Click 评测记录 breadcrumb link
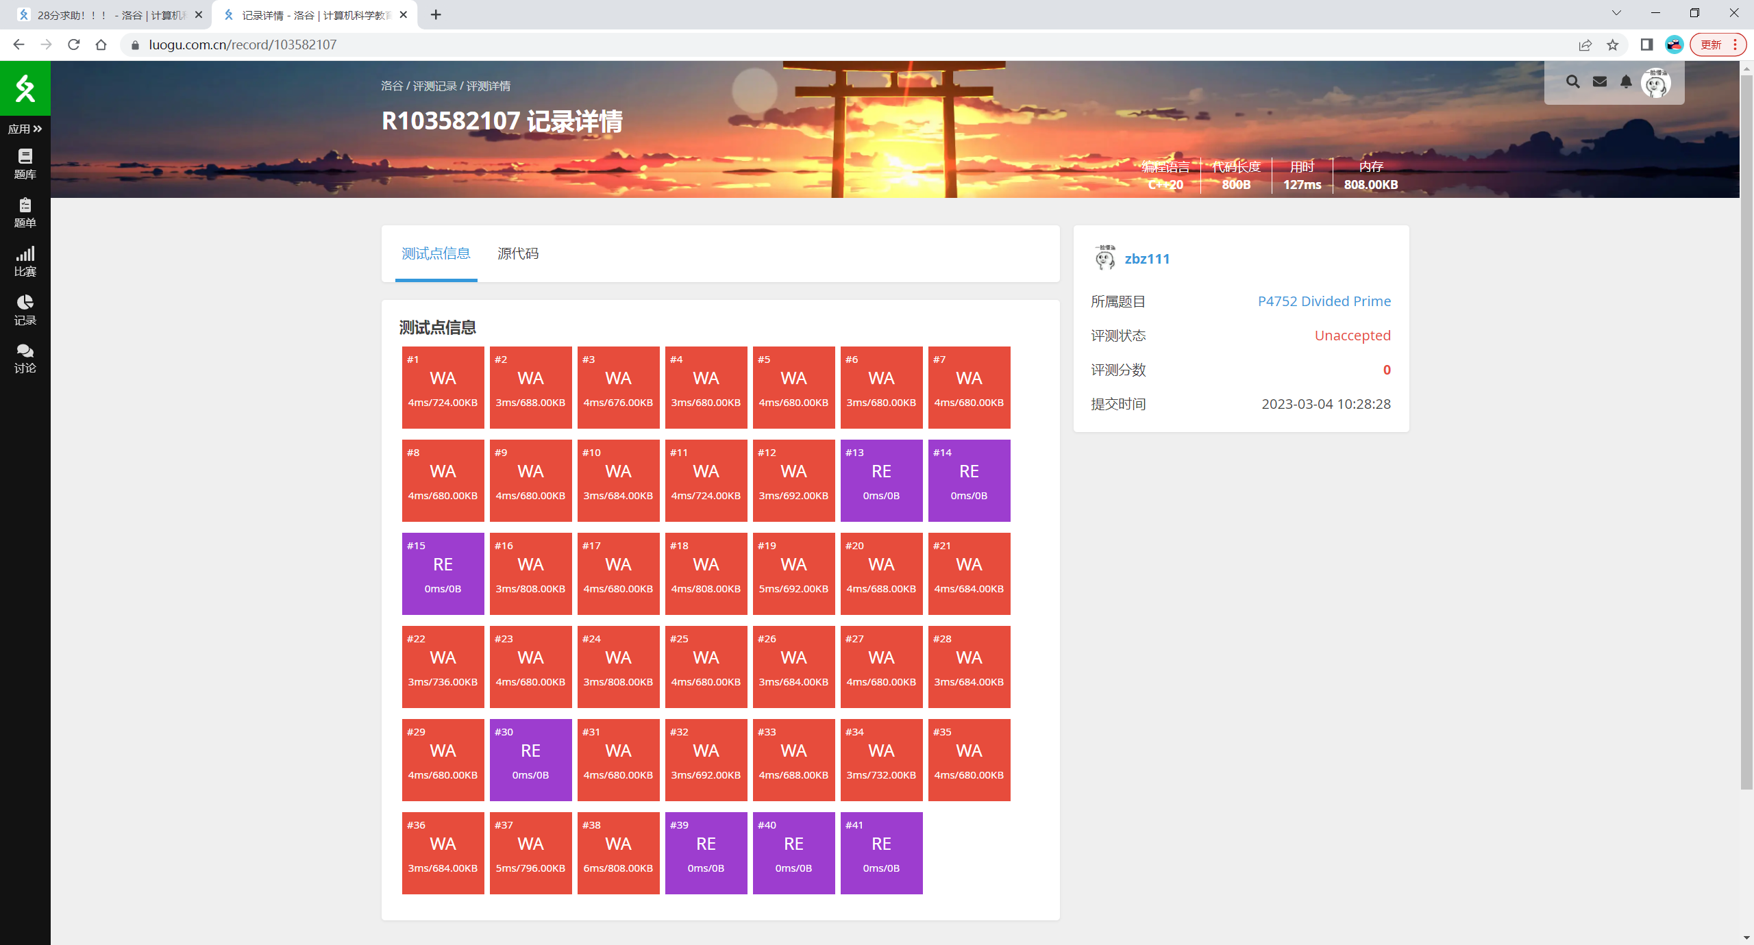 point(434,86)
